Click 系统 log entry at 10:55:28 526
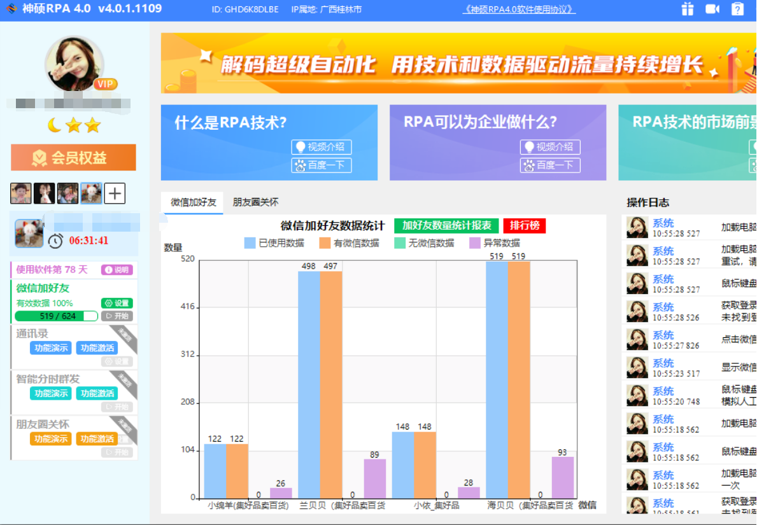757x525 pixels. [663, 307]
